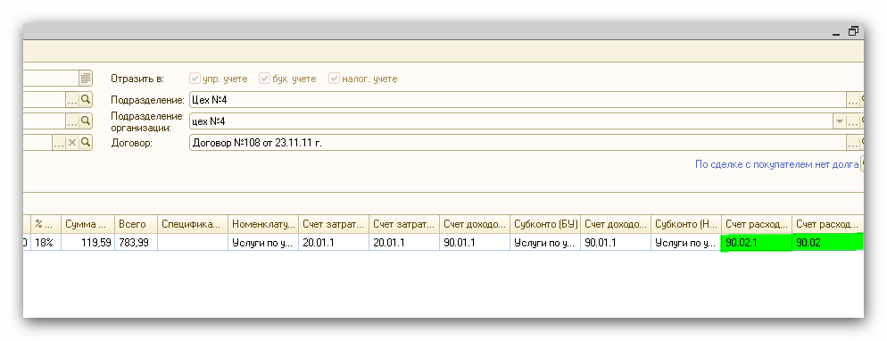Open selection ellipsis button in Подразделение field
This screenshot has width=887, height=341.
852,100
